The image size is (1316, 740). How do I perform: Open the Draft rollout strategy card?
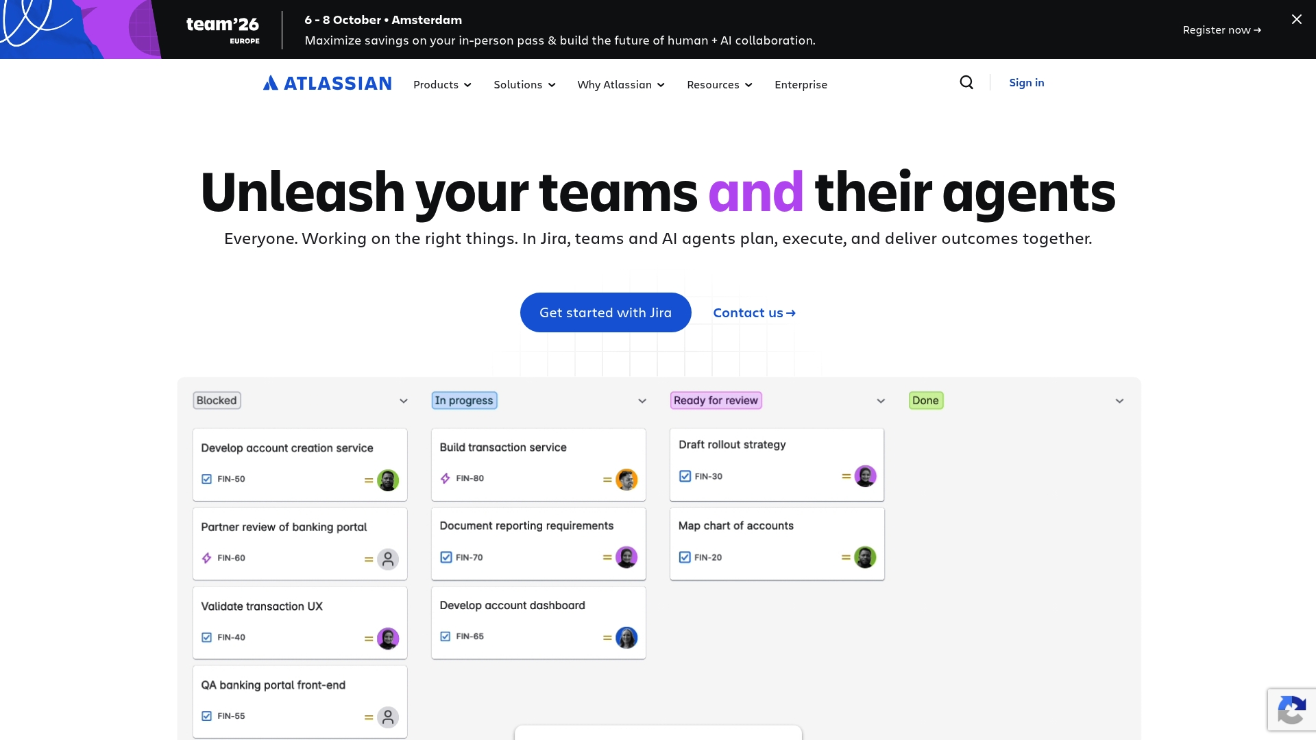point(777,465)
